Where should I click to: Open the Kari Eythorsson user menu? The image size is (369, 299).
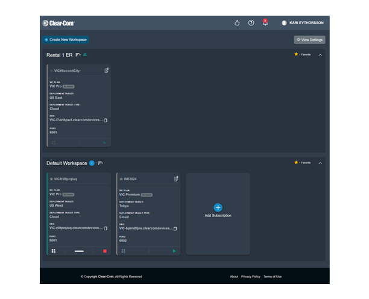point(303,23)
